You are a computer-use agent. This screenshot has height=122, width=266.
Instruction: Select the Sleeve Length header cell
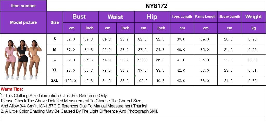pyautogui.click(x=229, y=17)
